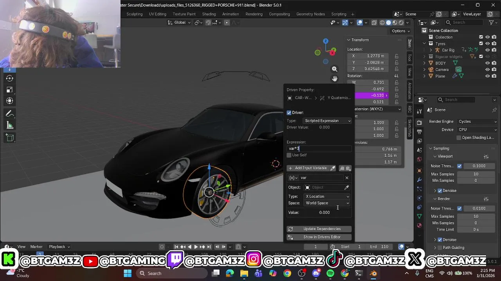The image size is (501, 281).
Task: Open the timeline Marker menu
Action: [x=36, y=247]
